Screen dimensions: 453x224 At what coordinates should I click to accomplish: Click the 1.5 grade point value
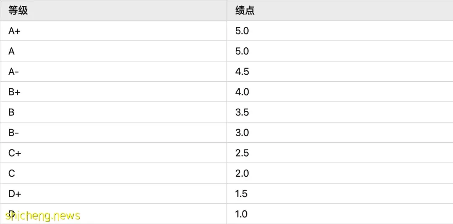242,194
